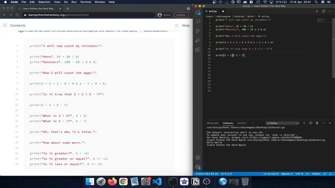Change the Spaces indentation setting
The width and height of the screenshot is (335, 188).
point(287,174)
